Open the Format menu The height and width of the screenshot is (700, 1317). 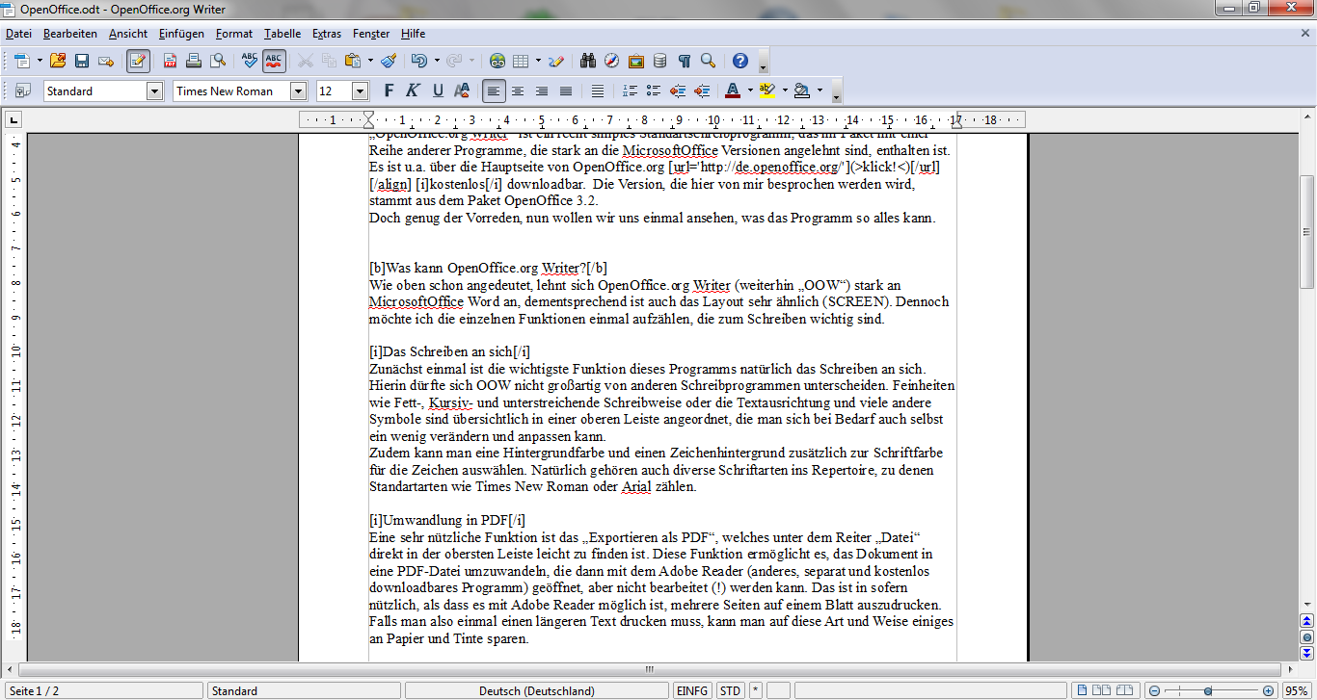point(234,33)
